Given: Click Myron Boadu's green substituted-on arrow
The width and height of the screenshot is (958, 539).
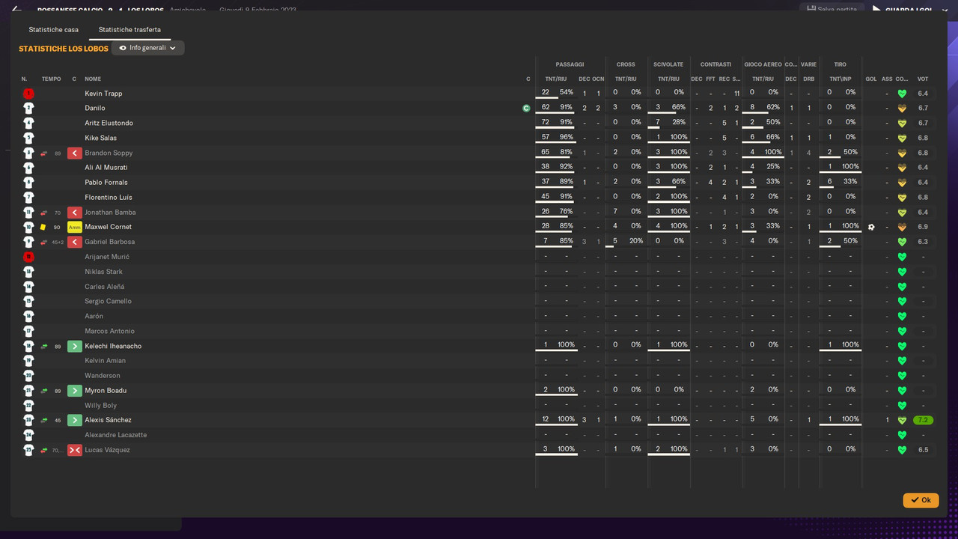Looking at the screenshot, I should click(x=74, y=391).
